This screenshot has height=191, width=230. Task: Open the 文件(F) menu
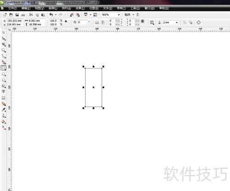click(x=12, y=8)
